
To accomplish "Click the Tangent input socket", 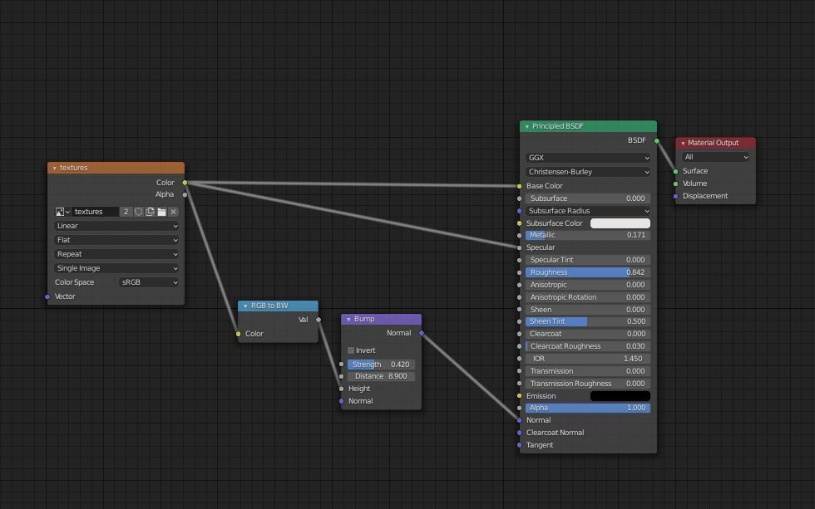I will point(519,445).
